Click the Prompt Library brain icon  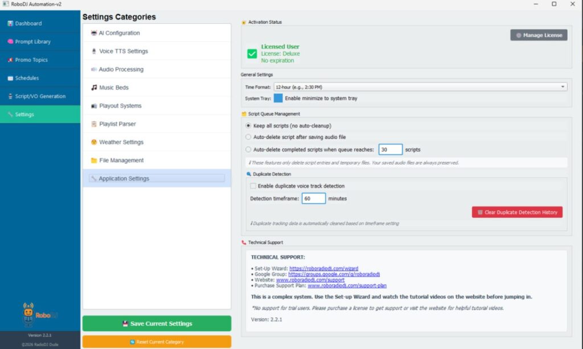[10, 42]
